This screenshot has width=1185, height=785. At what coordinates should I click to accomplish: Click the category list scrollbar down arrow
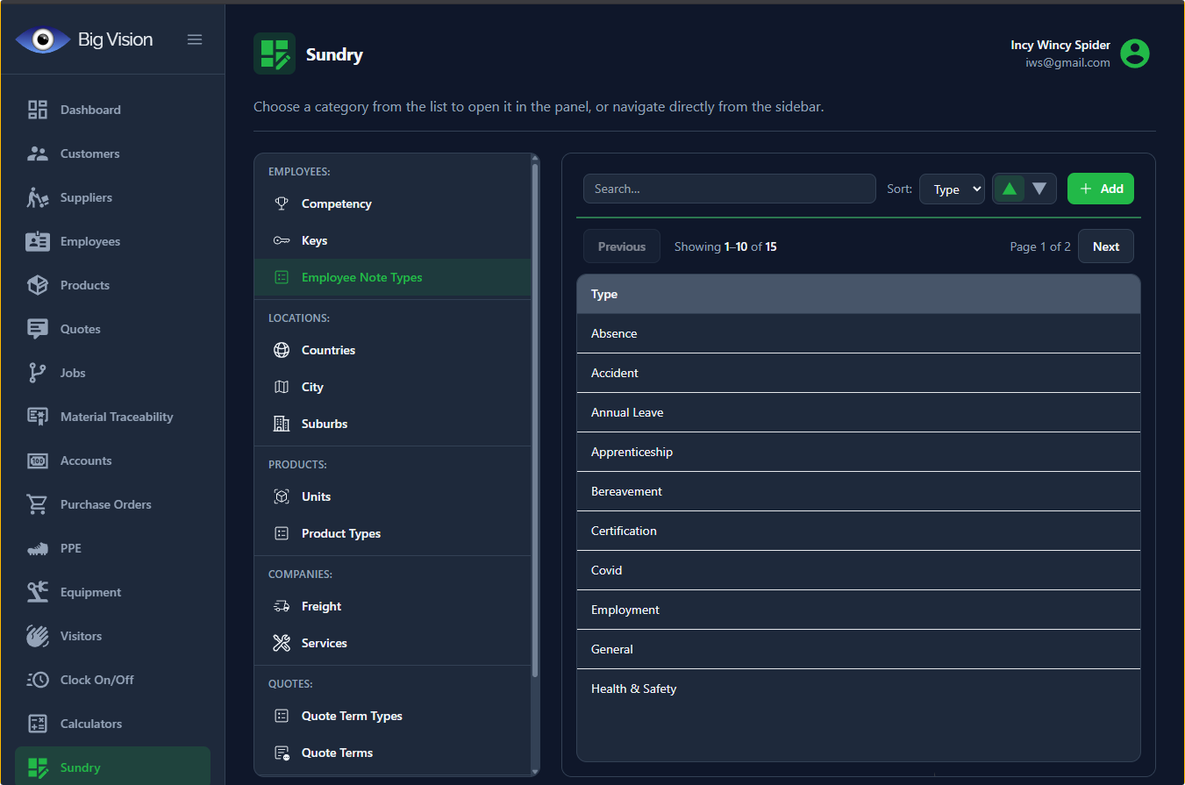(x=535, y=771)
